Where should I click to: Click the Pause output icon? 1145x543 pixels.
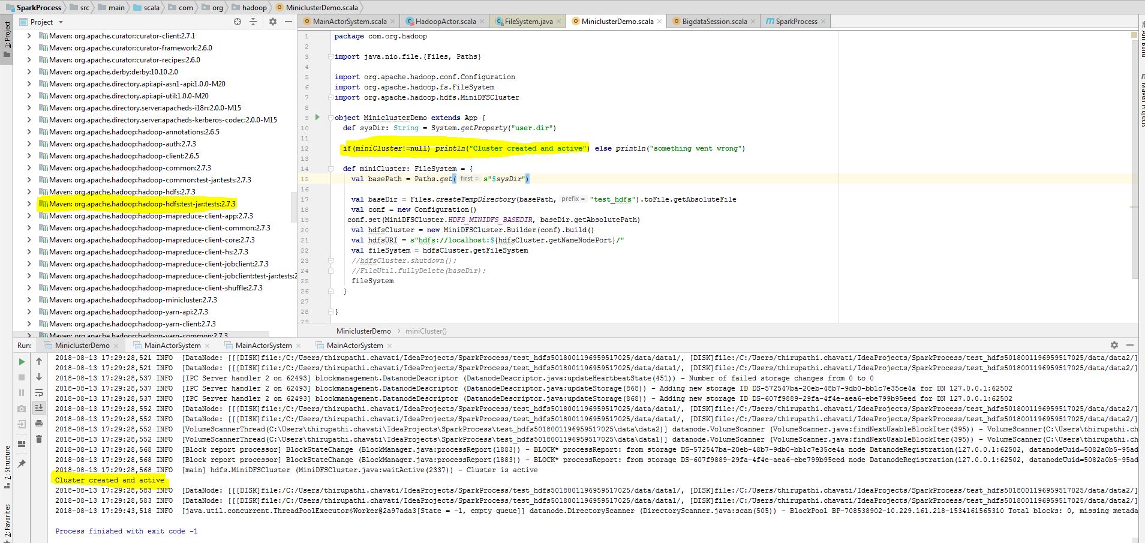[22, 393]
